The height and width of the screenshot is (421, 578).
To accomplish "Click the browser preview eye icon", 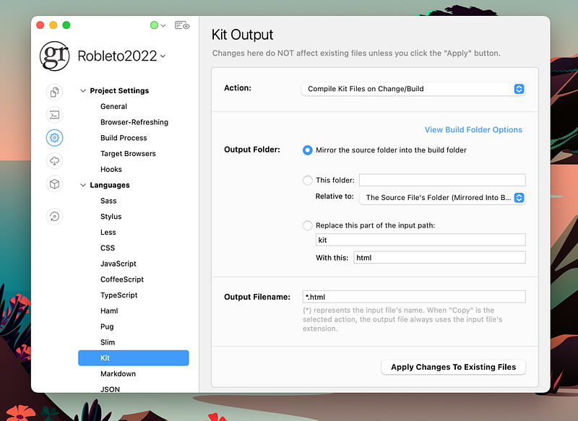I will tap(182, 25).
